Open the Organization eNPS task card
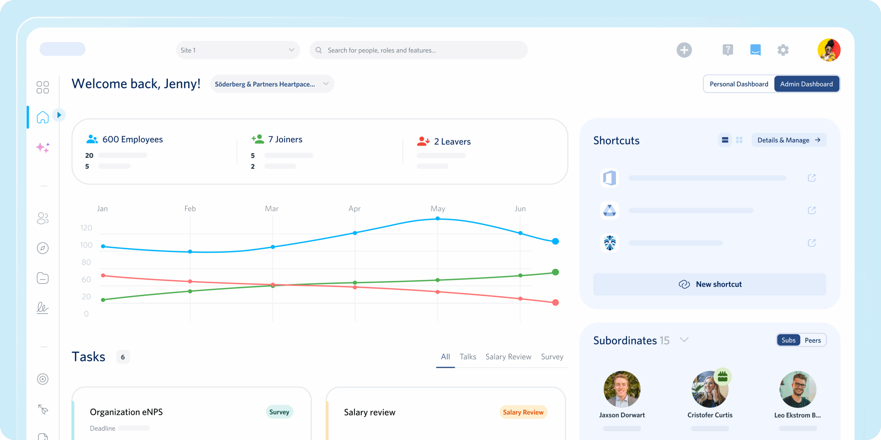 coord(191,414)
